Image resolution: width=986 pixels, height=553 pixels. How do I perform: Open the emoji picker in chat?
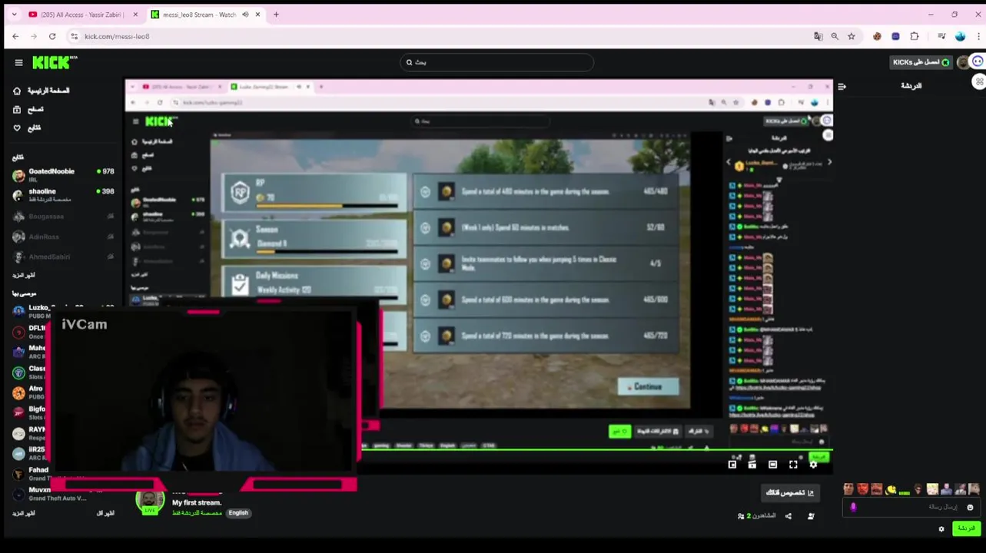[x=970, y=507]
